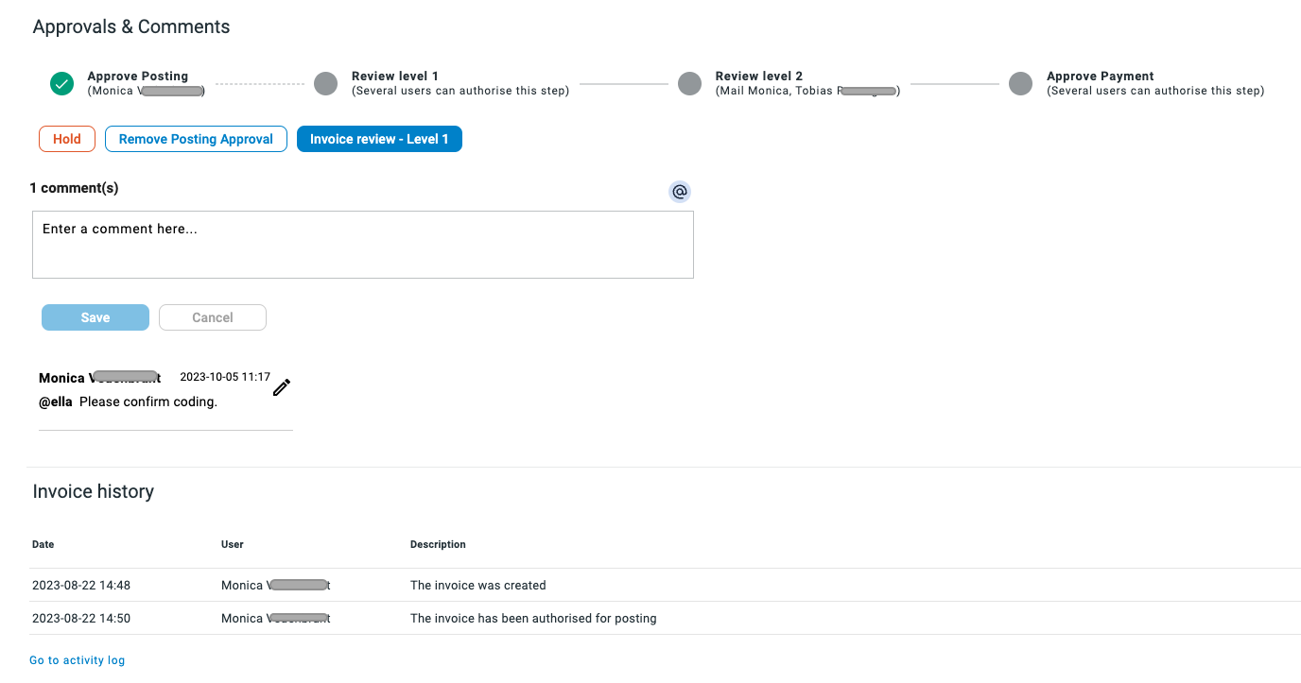Click the @ mention icon above comment box
The width and height of the screenshot is (1301, 683).
point(679,192)
